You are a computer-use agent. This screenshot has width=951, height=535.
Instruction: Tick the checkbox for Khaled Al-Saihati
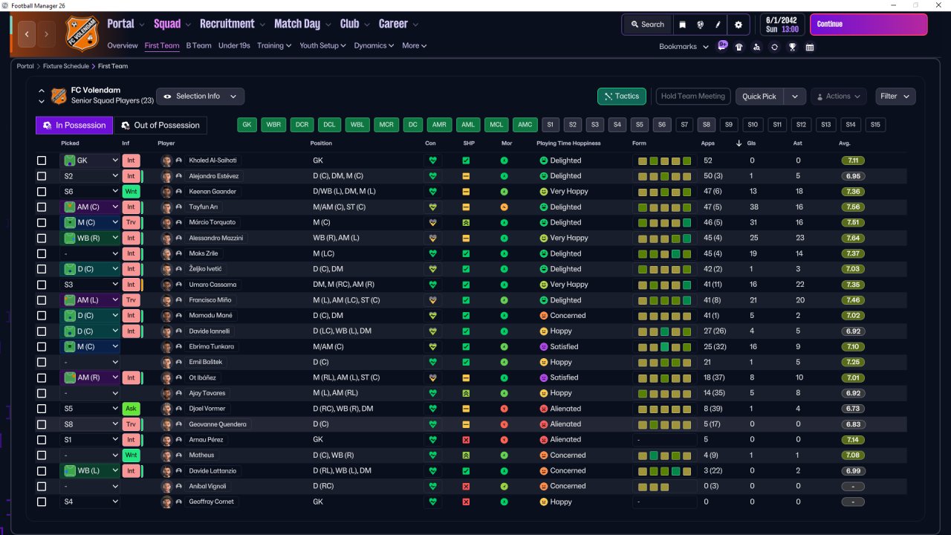pos(42,160)
